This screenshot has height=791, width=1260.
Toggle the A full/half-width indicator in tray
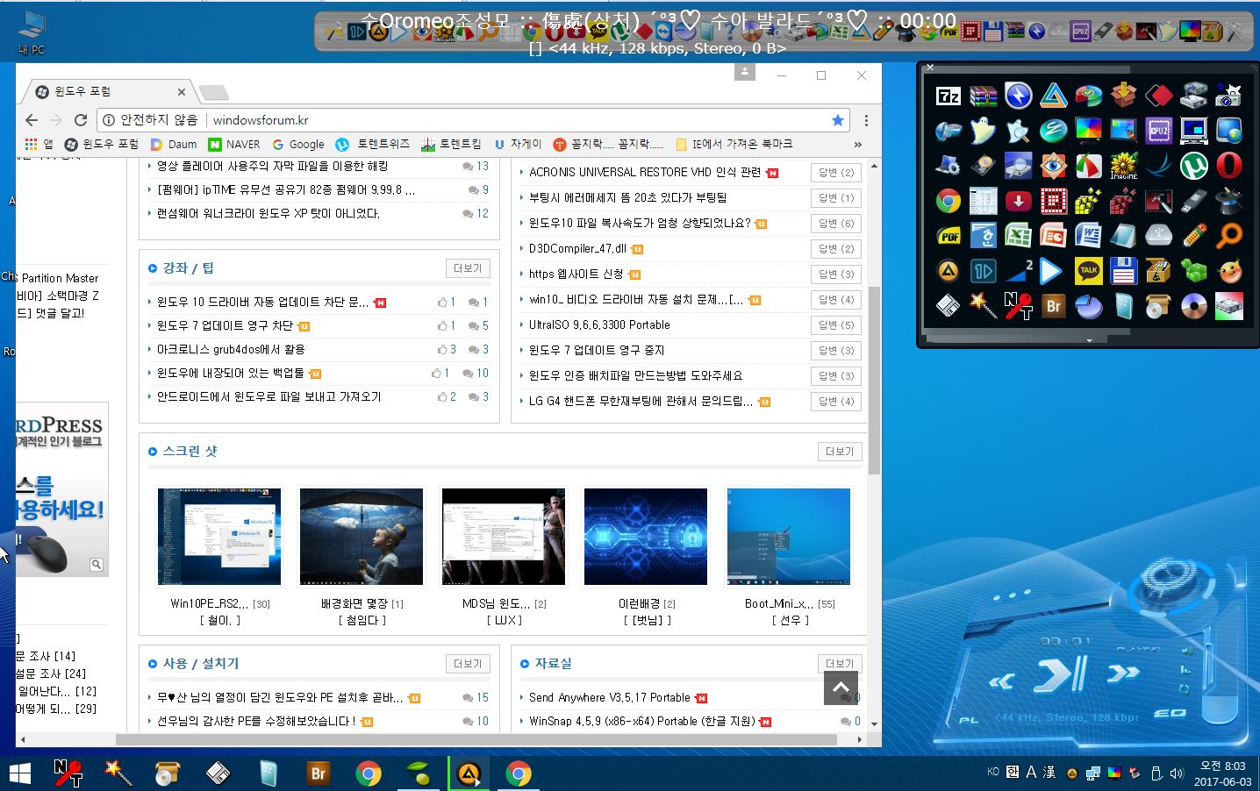click(x=1031, y=773)
